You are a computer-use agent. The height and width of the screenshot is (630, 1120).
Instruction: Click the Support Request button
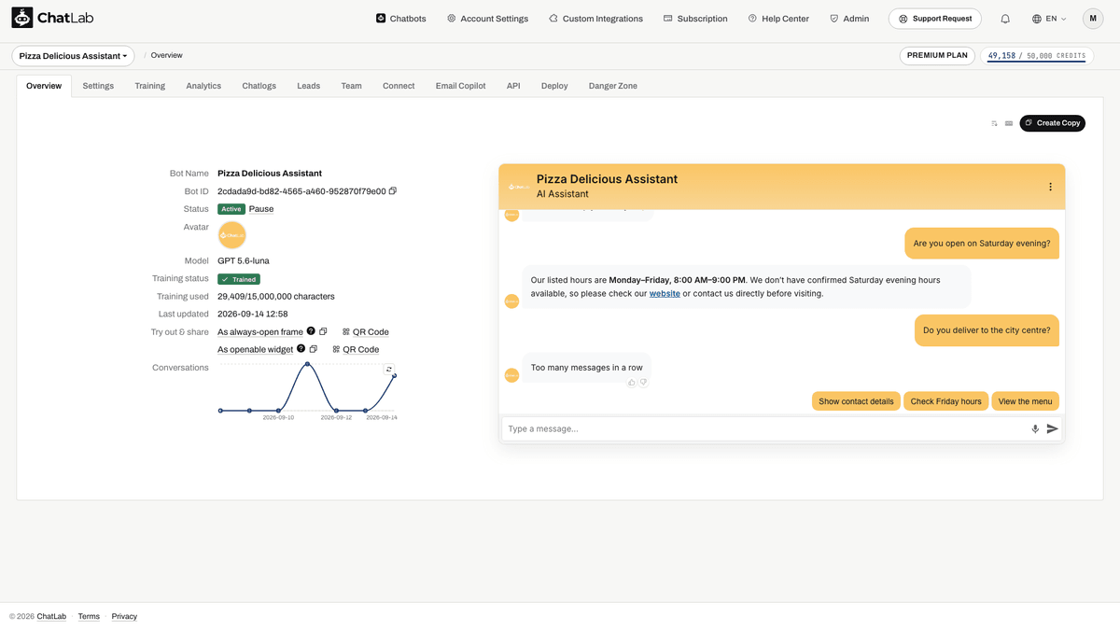coord(935,19)
